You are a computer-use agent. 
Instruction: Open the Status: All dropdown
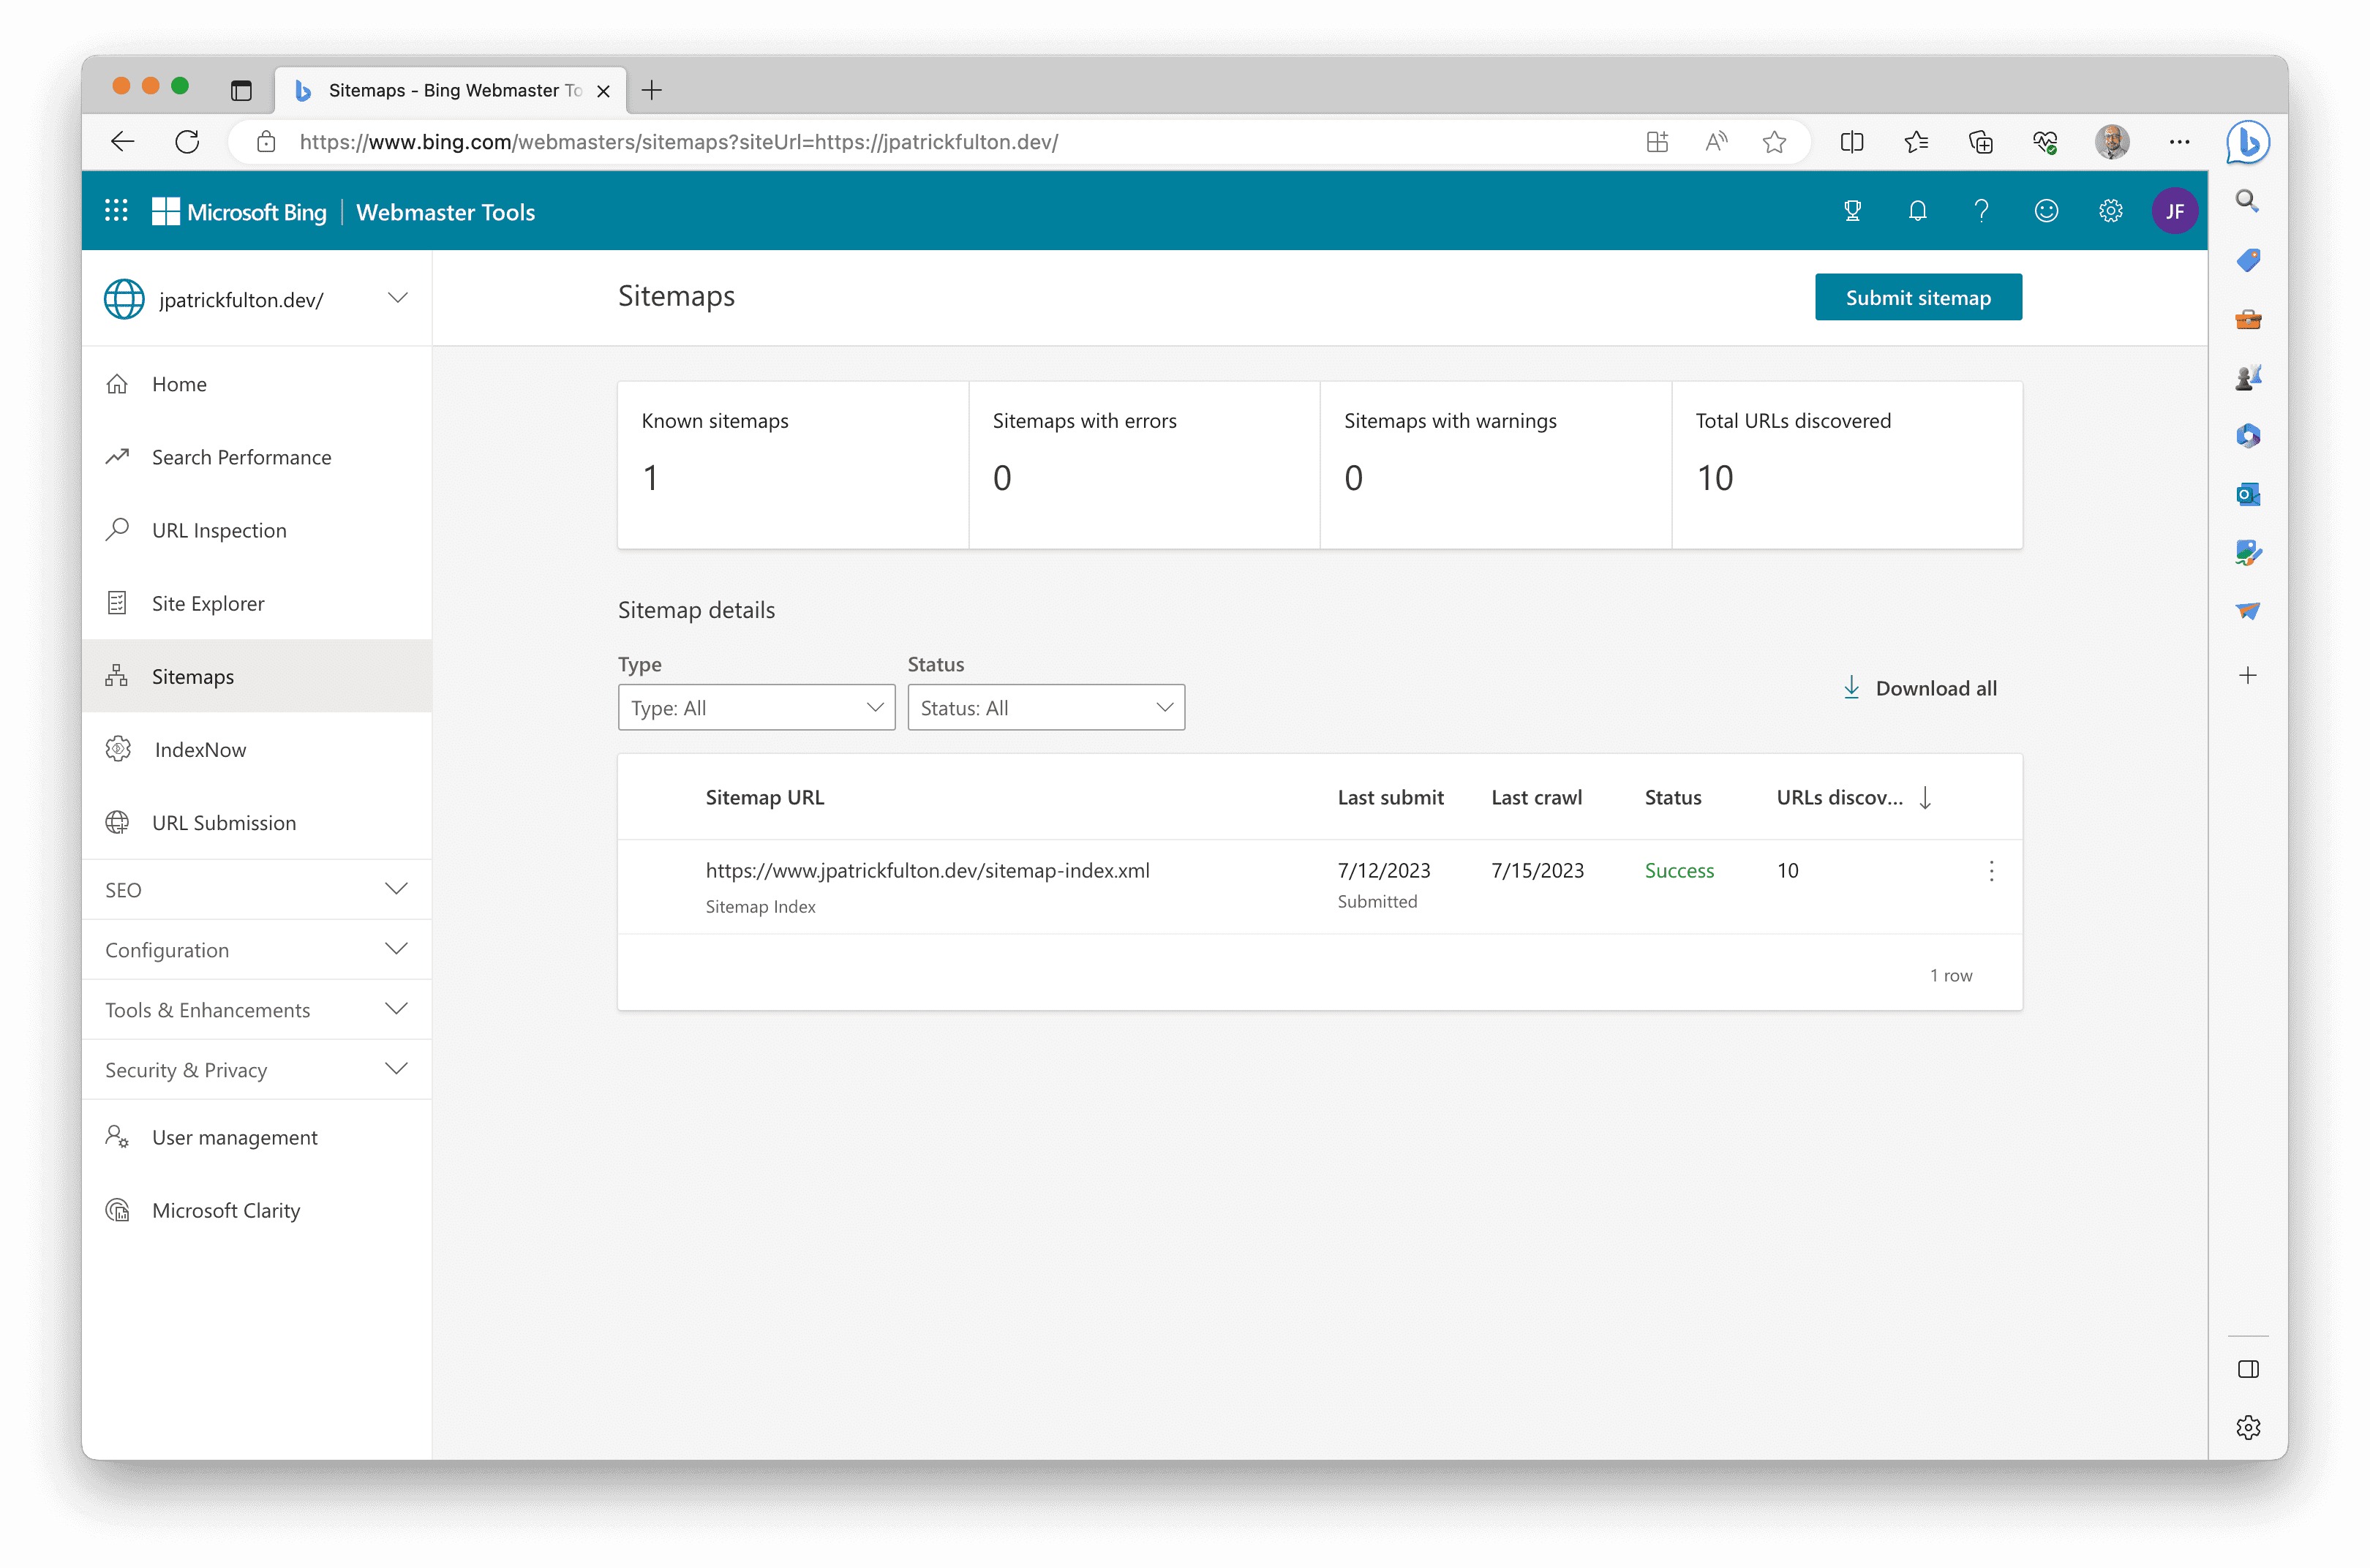coord(1046,707)
